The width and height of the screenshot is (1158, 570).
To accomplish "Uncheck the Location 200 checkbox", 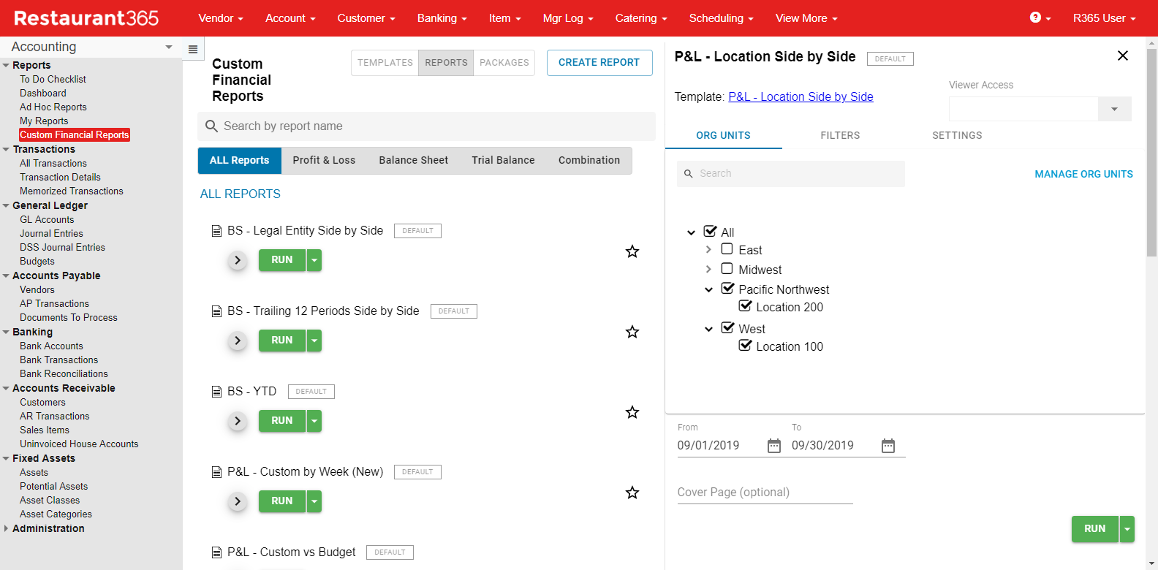I will (745, 306).
